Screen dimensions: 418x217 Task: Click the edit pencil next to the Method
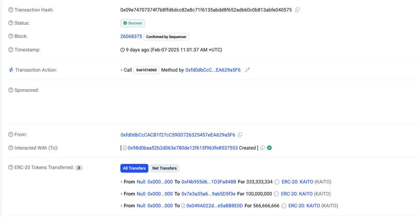coord(247,70)
